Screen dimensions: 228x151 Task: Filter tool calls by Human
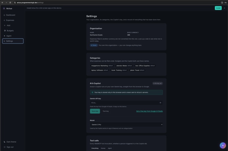click(x=103, y=148)
